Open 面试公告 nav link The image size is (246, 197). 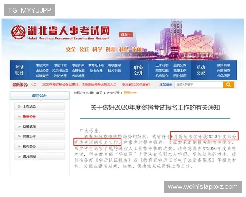(x=42, y=71)
